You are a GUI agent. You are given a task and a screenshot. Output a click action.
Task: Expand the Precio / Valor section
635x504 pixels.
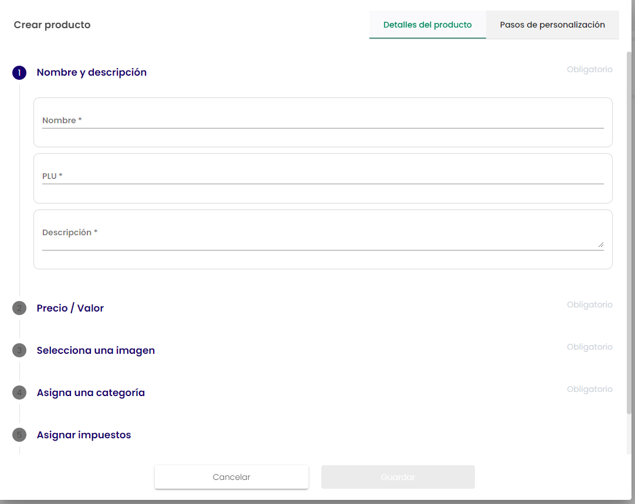[x=70, y=308]
